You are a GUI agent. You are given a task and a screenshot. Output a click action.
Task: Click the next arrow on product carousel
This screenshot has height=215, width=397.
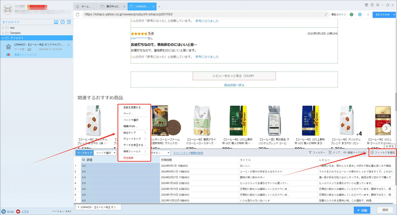click(x=386, y=128)
